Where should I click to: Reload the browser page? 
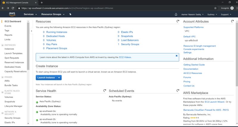[13, 8]
